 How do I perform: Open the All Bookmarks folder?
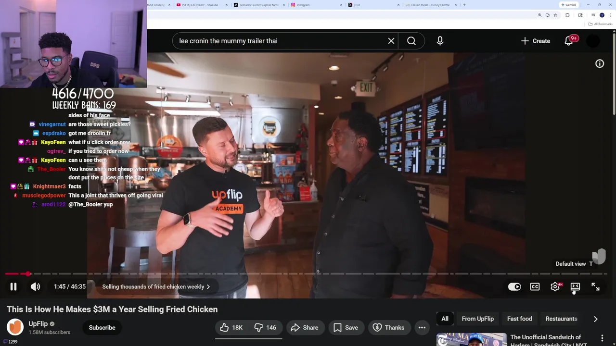600,24
